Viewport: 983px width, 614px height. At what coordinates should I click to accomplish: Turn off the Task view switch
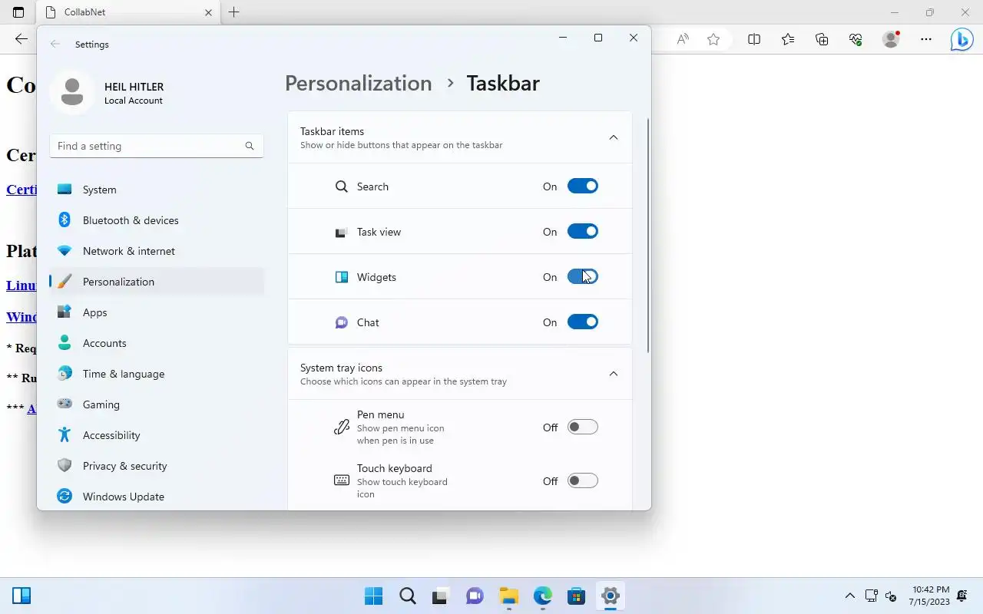coord(582,231)
